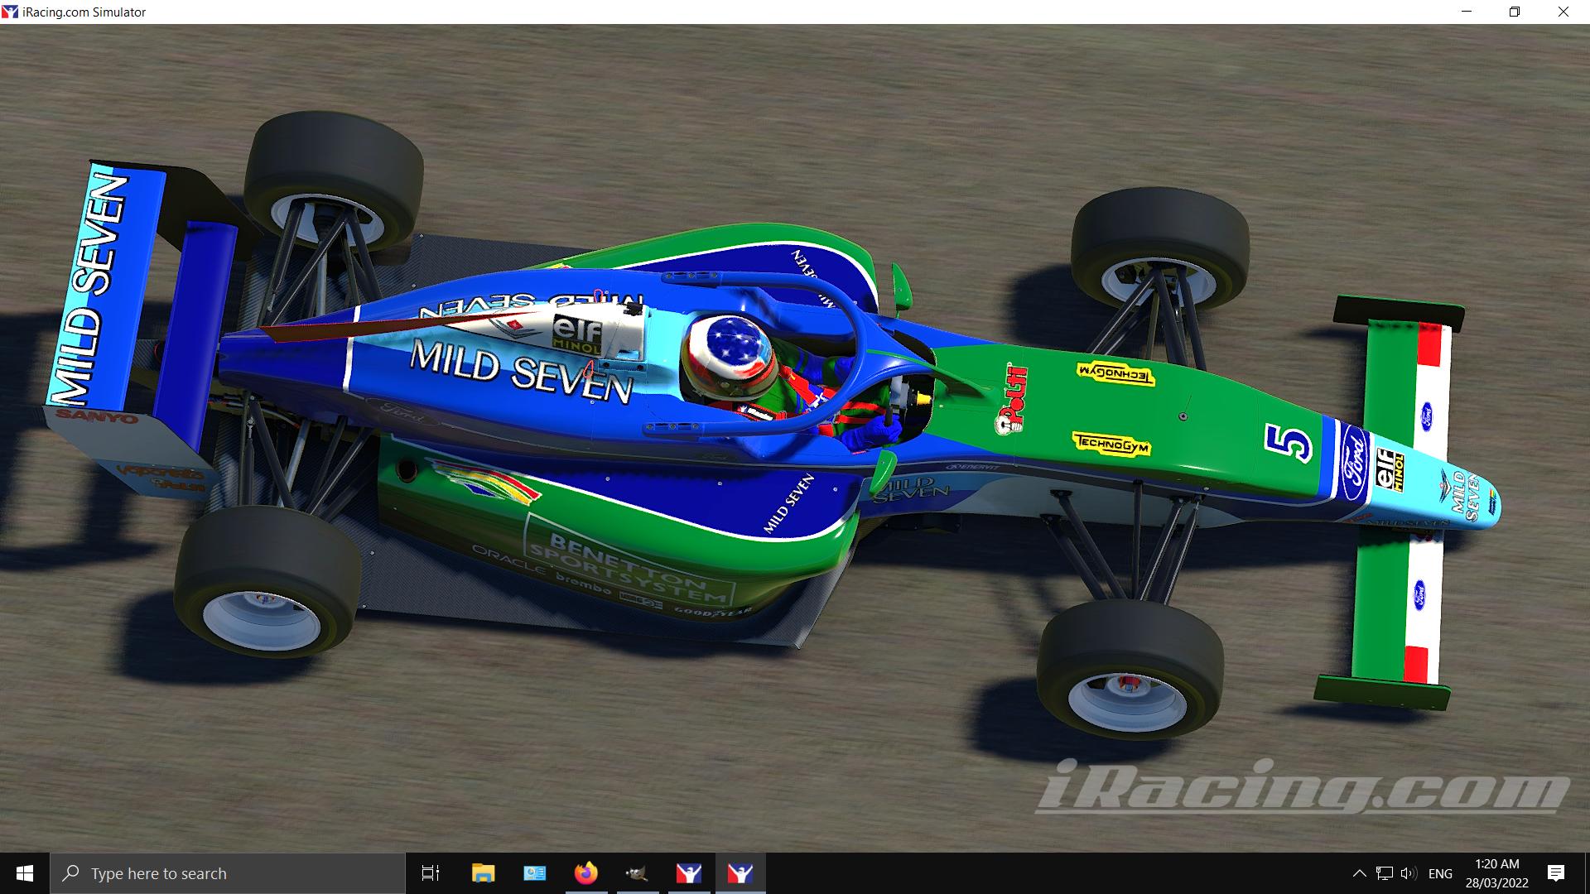
Task: Click the taskbar search box
Action: click(228, 873)
